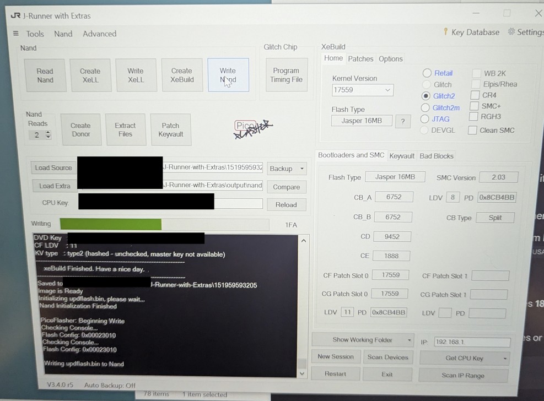This screenshot has width=544, height=401.
Task: Switch to the XeBuild Options tab
Action: click(391, 59)
